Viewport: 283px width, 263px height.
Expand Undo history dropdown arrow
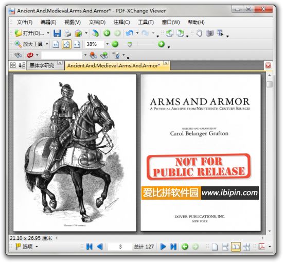coord(137,33)
